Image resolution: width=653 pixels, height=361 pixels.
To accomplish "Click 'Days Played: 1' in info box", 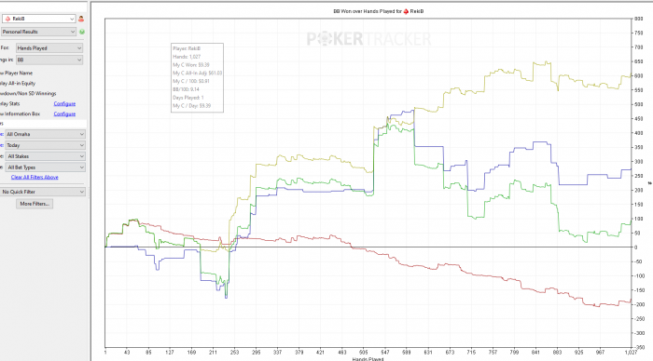I will pyautogui.click(x=188, y=98).
